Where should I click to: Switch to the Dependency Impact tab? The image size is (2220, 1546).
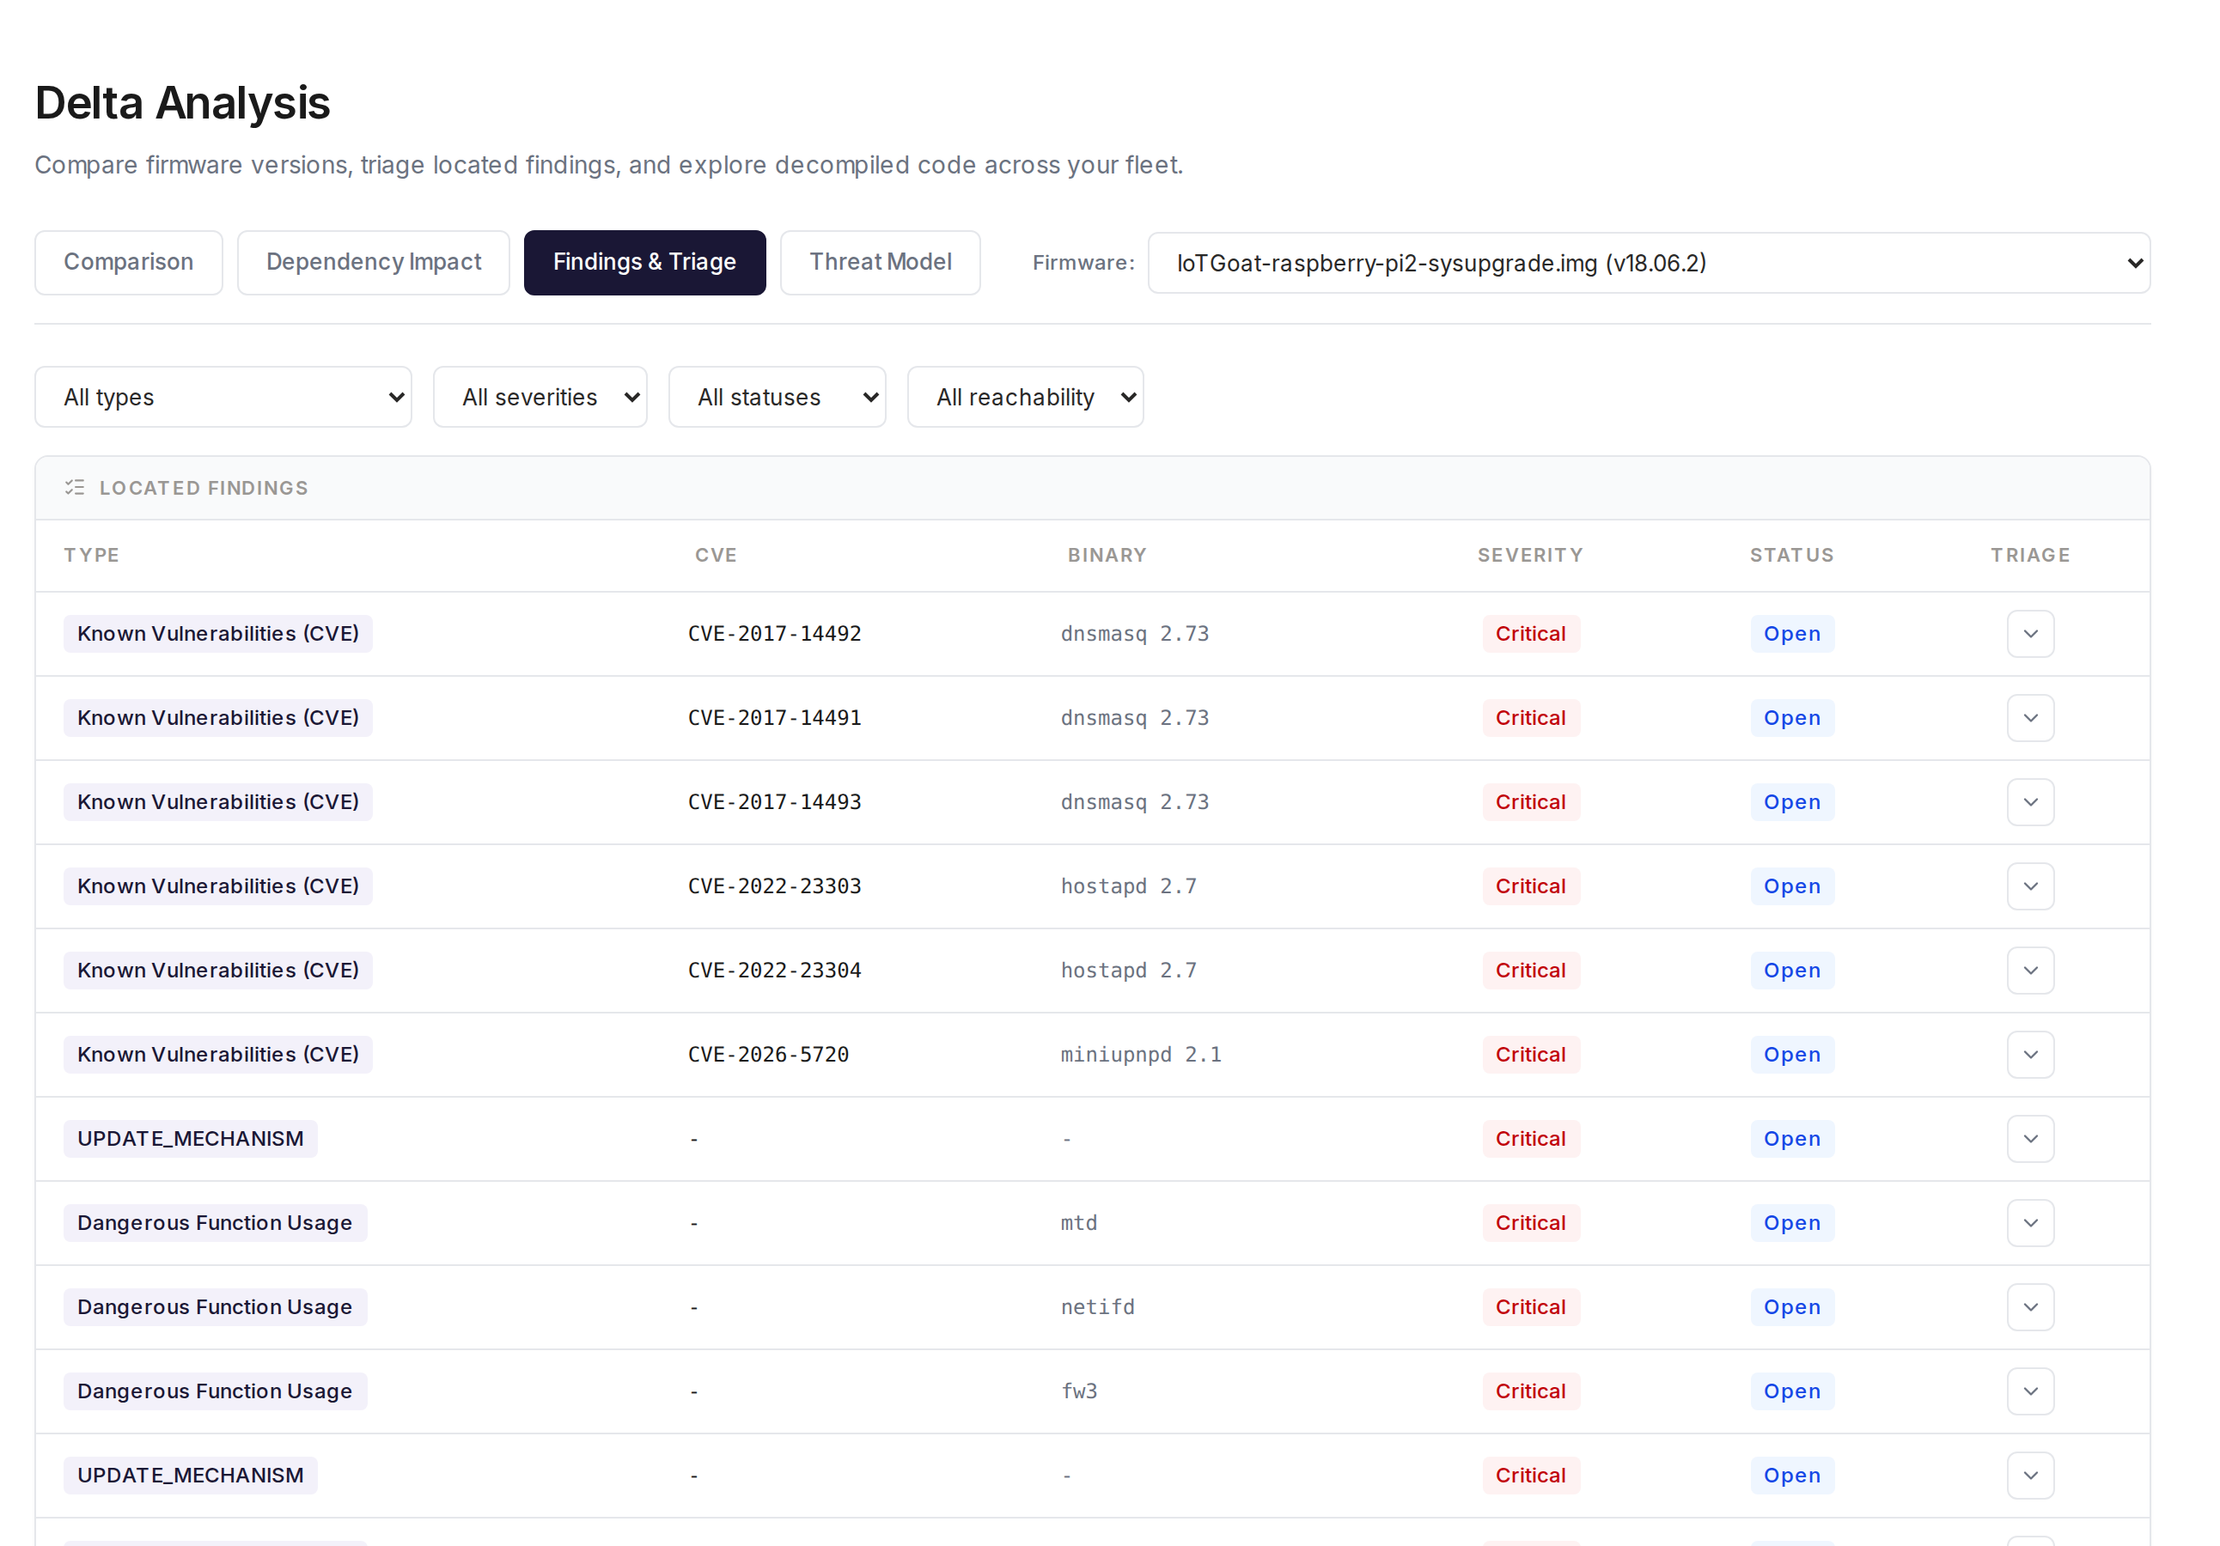click(x=373, y=263)
